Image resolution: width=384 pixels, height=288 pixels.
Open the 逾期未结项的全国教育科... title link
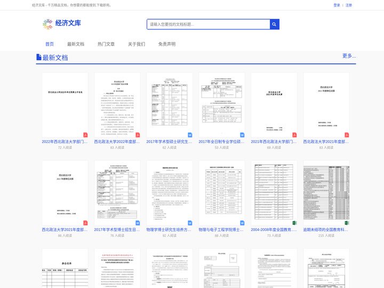coord(326,230)
